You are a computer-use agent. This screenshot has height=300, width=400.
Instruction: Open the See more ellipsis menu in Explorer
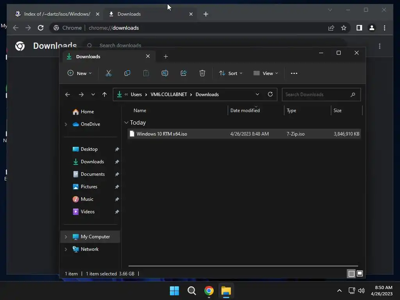294,73
